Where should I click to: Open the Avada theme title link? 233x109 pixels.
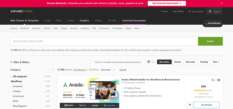coord(151,80)
